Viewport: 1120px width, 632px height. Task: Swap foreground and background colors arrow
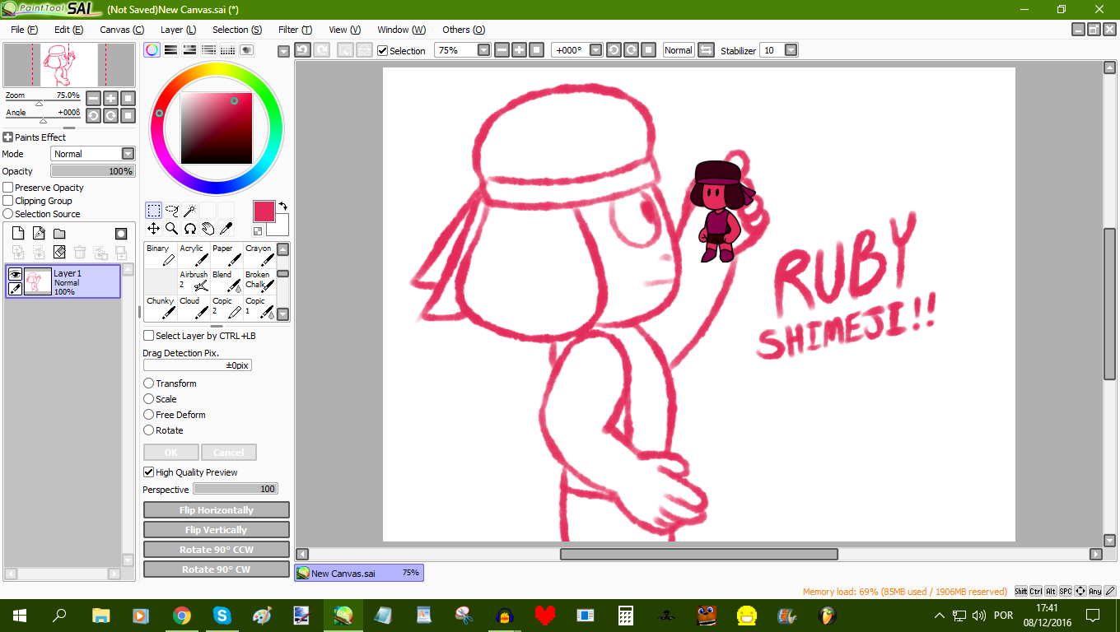(x=283, y=206)
